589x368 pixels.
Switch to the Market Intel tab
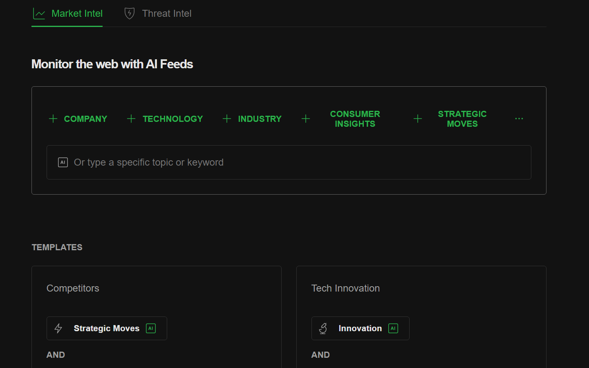pos(67,13)
